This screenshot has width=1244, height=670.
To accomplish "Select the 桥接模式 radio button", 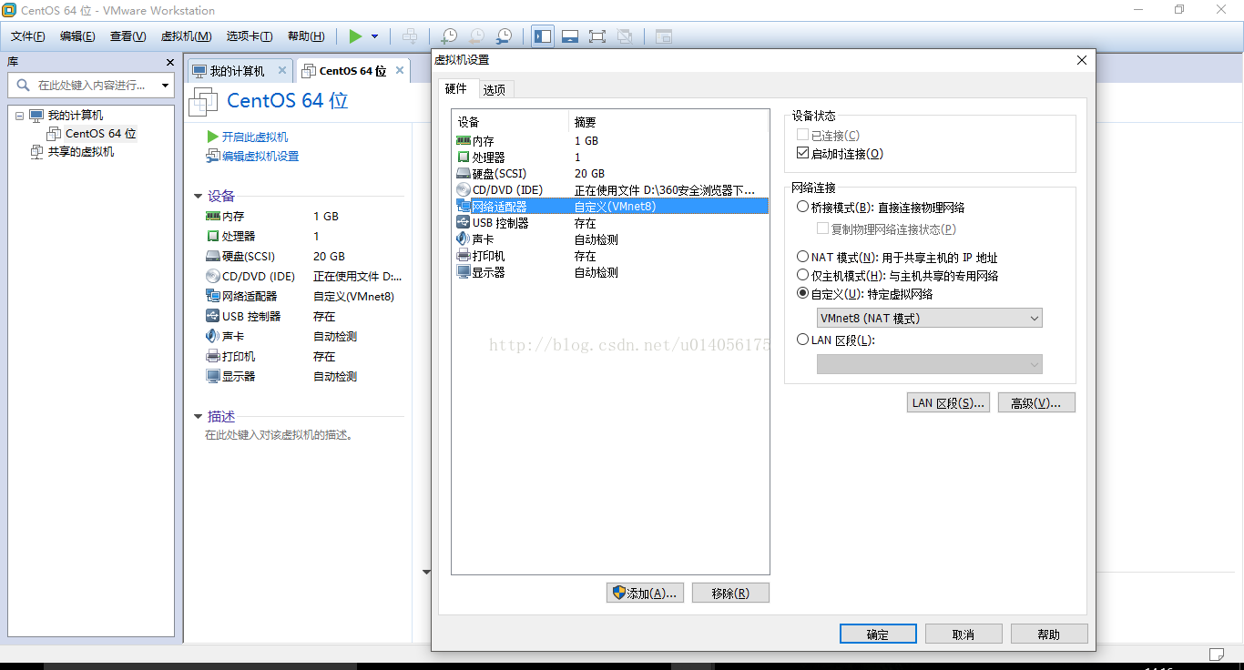I will (802, 207).
